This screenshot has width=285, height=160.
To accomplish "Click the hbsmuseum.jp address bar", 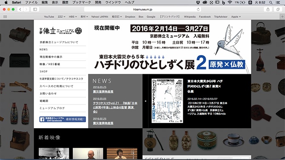I will [x=142, y=9].
